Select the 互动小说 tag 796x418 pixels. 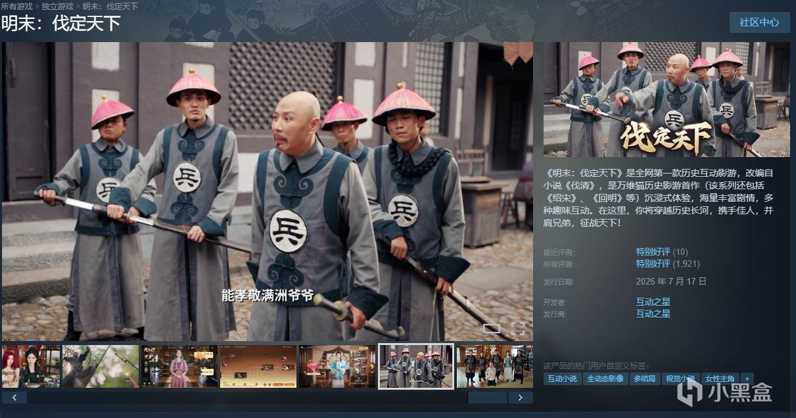562,379
